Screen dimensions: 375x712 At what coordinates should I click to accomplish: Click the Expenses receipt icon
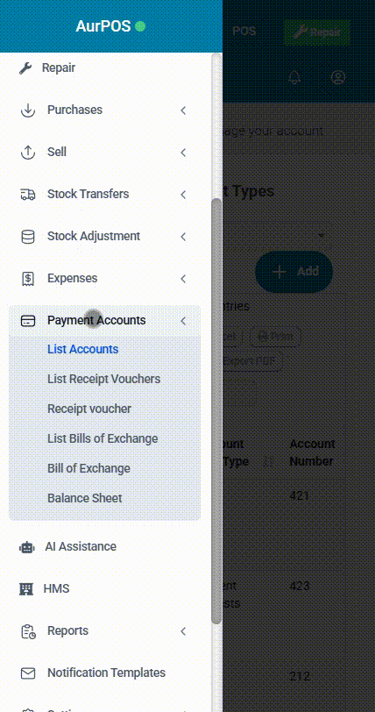click(x=28, y=279)
